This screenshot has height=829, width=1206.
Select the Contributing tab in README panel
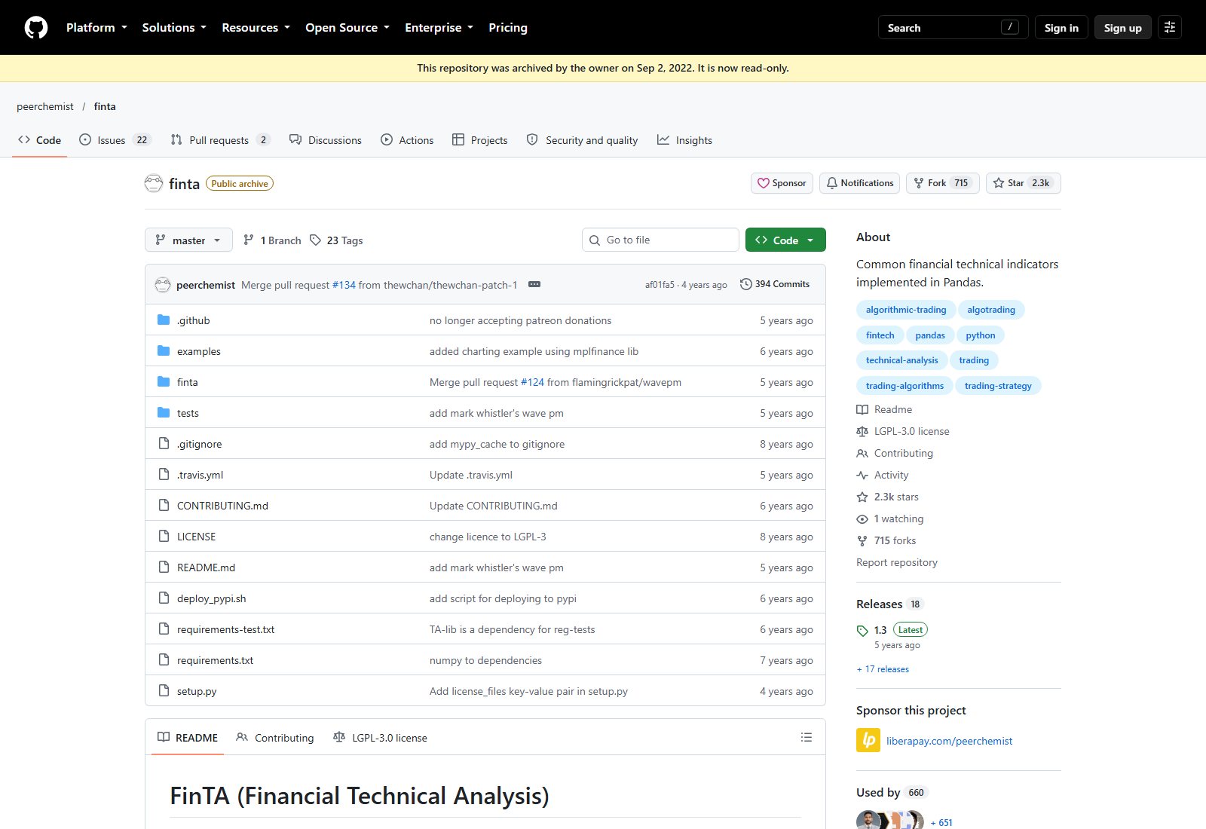[x=275, y=738]
